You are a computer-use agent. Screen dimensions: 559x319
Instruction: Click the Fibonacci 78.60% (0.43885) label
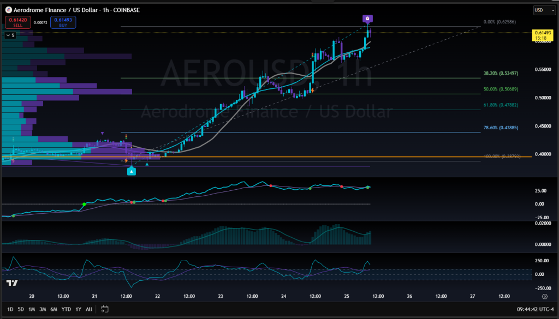[x=501, y=128]
